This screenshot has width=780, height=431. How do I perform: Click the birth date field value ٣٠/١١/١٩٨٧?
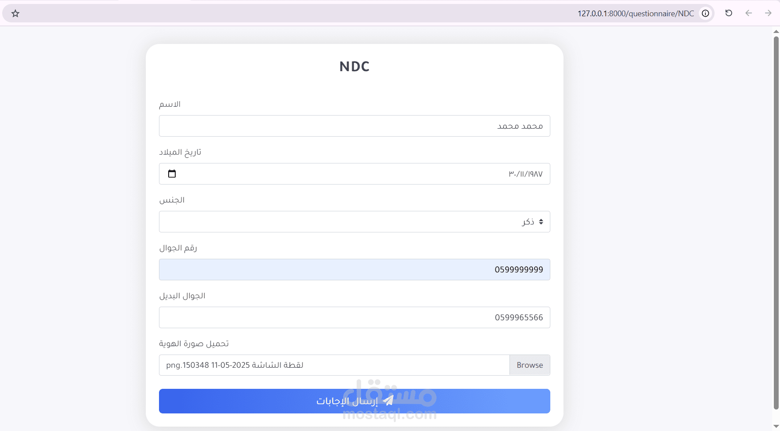526,174
